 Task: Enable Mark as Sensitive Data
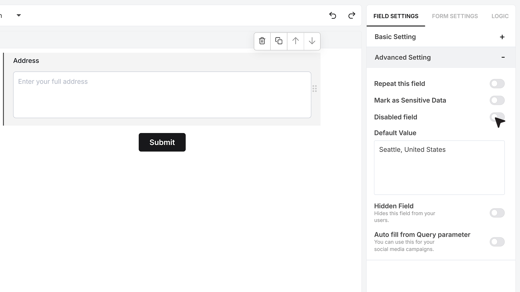[497, 101]
